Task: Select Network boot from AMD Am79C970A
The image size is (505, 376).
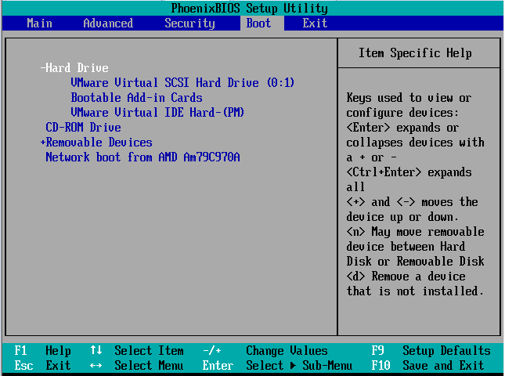Action: (142, 157)
